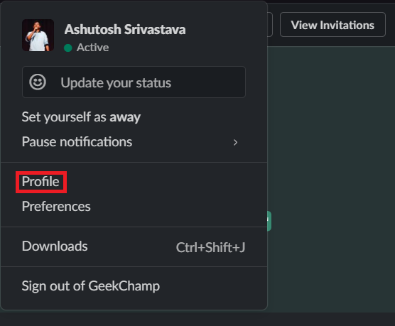Click the Ashutosh Srivastava name heading

tap(125, 30)
